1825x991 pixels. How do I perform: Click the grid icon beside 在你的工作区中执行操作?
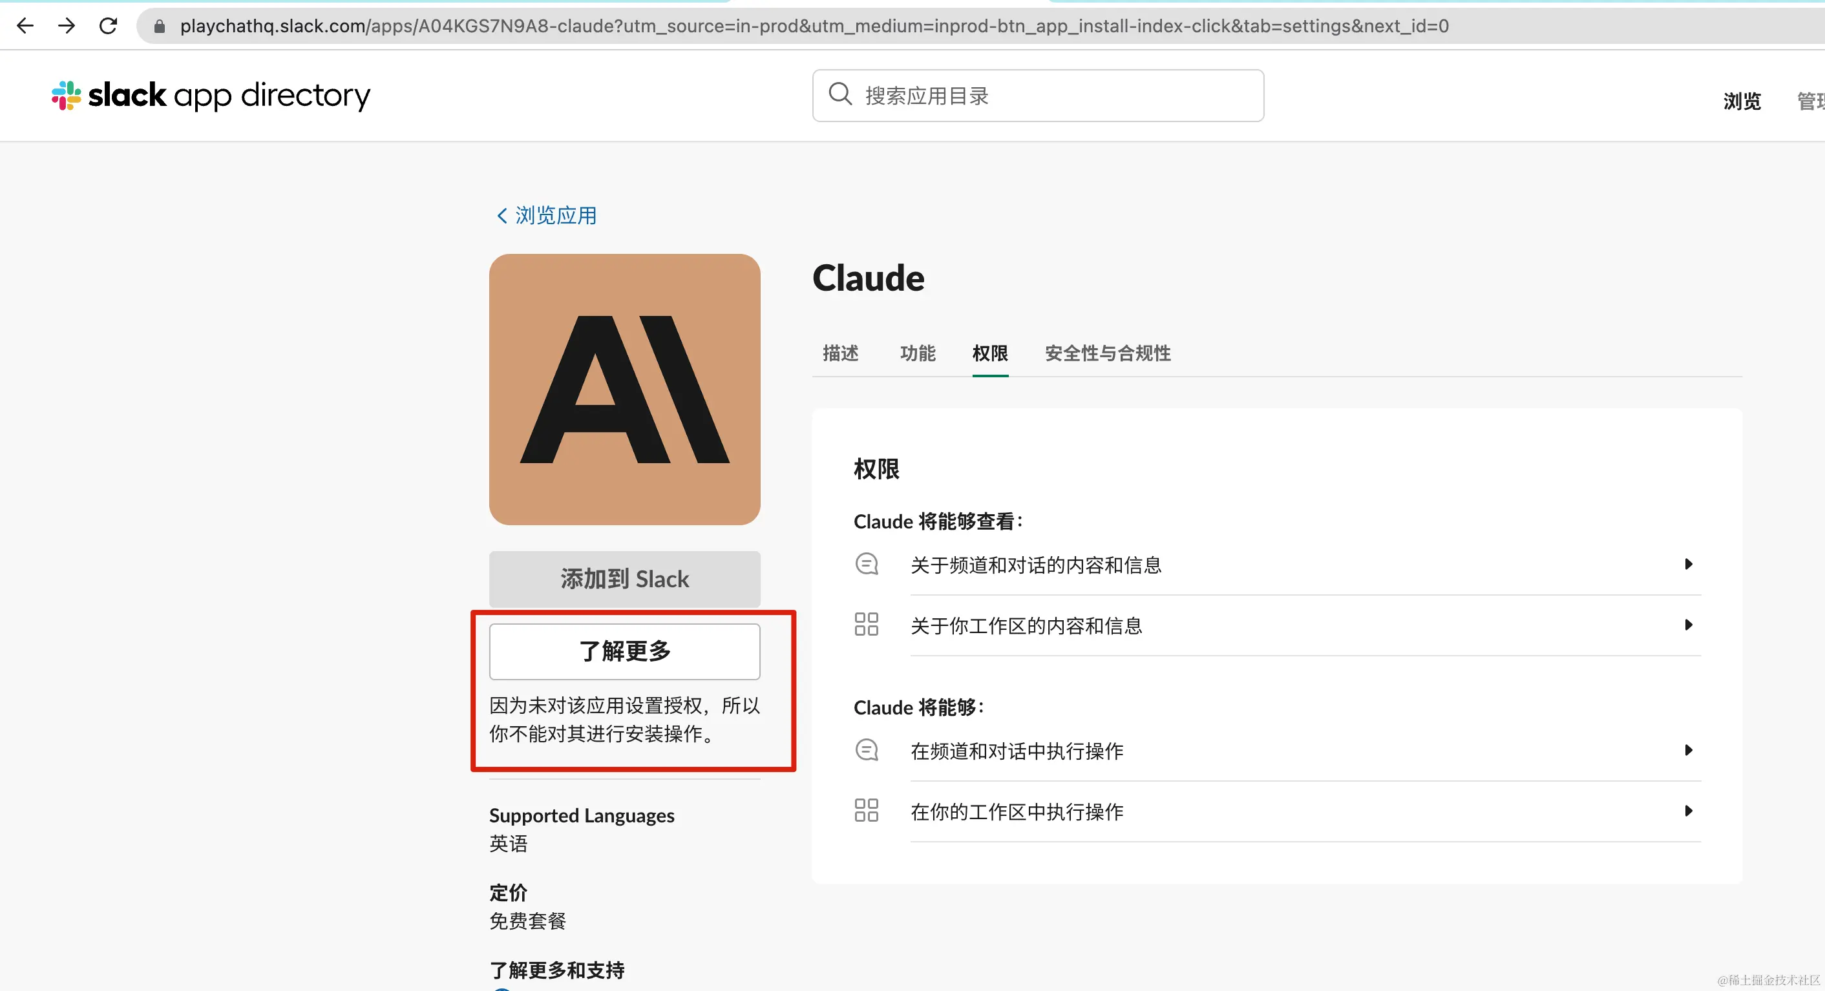point(866,810)
